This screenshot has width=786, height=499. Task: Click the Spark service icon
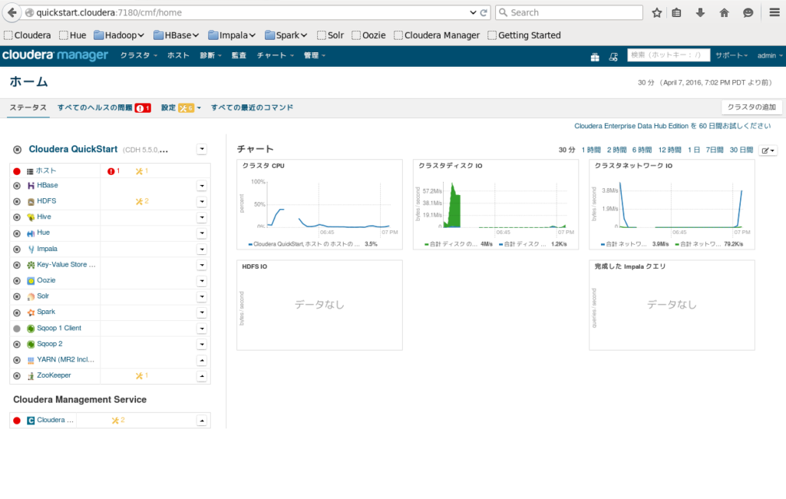click(31, 312)
